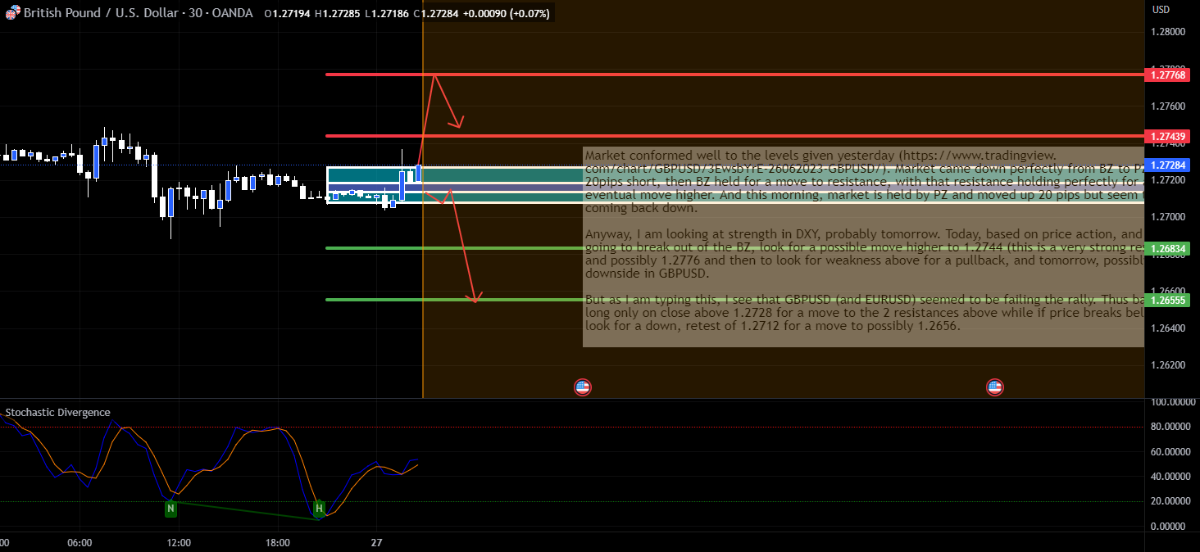Click the 1.26400 price scale value
The height and width of the screenshot is (552, 1200).
tap(1169, 328)
